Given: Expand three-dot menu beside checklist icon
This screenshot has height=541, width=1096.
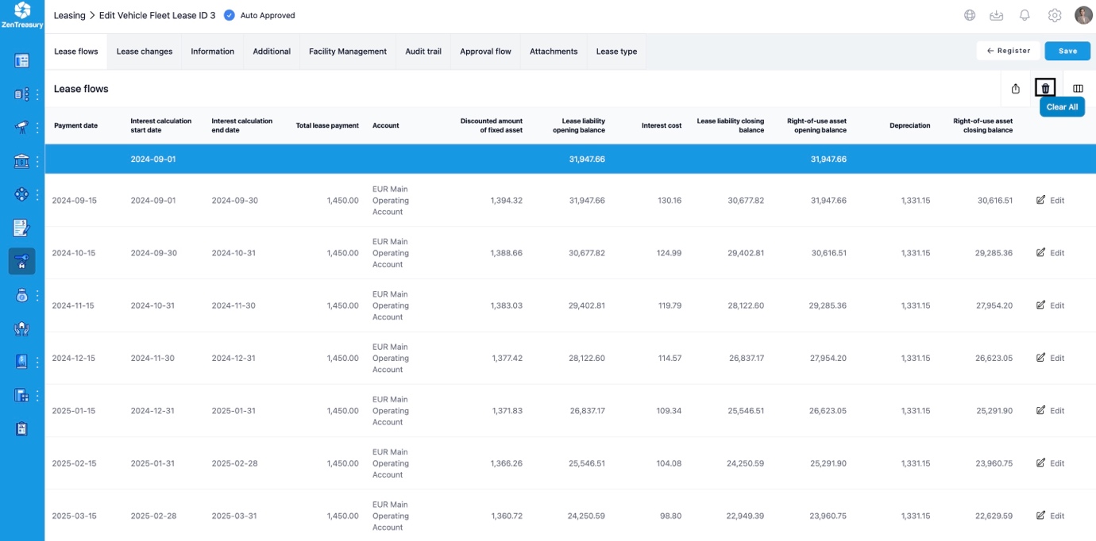Looking at the screenshot, I should (37, 94).
